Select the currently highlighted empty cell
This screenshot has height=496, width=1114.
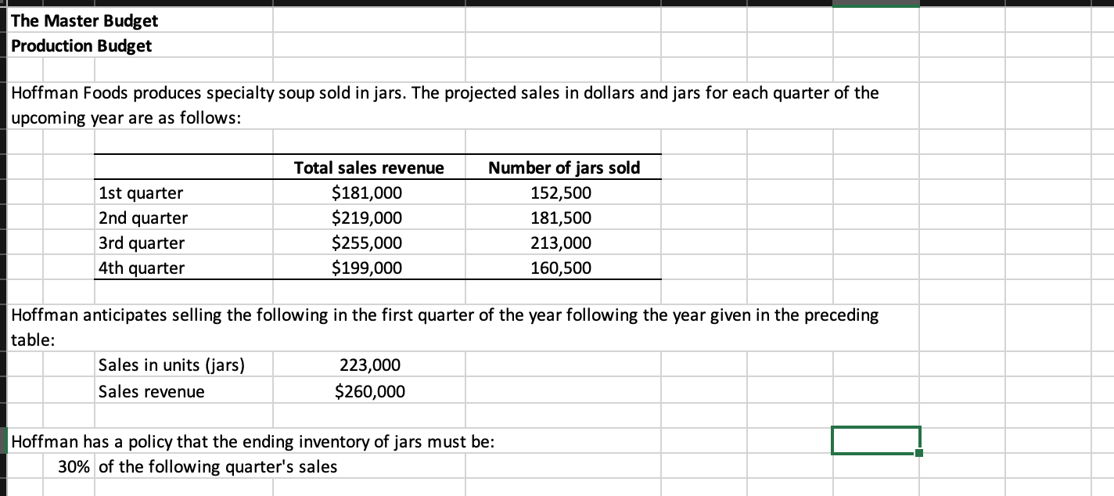coord(876,441)
